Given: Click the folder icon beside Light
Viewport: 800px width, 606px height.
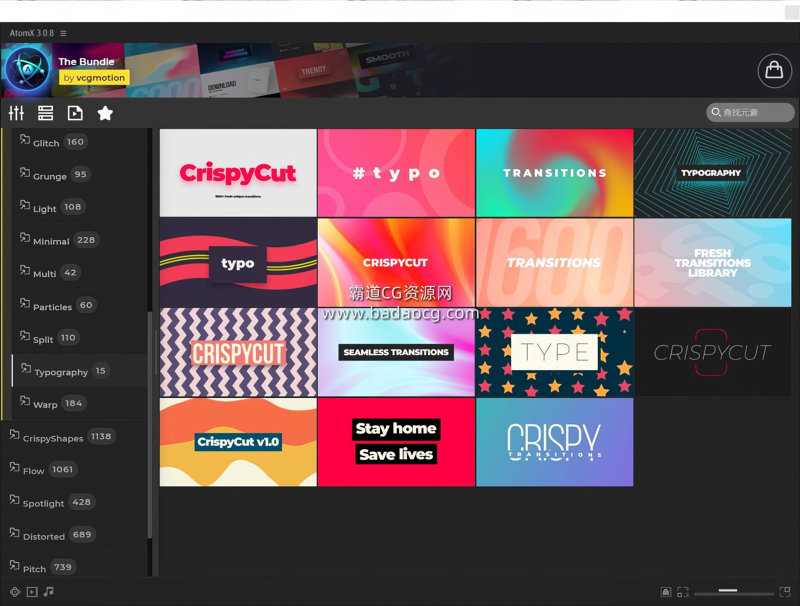Looking at the screenshot, I should [25, 205].
